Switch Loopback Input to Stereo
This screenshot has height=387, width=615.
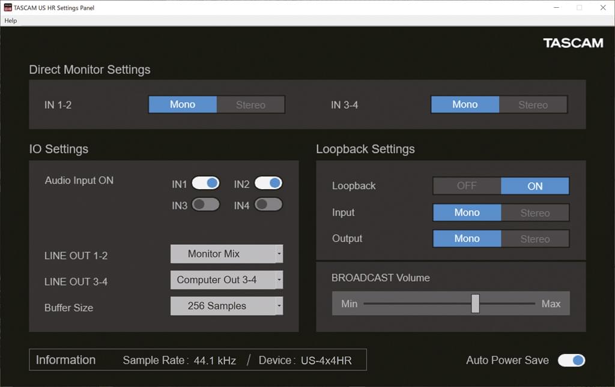click(x=535, y=213)
